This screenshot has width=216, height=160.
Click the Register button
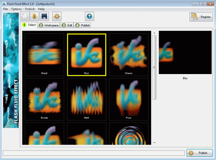point(201,17)
